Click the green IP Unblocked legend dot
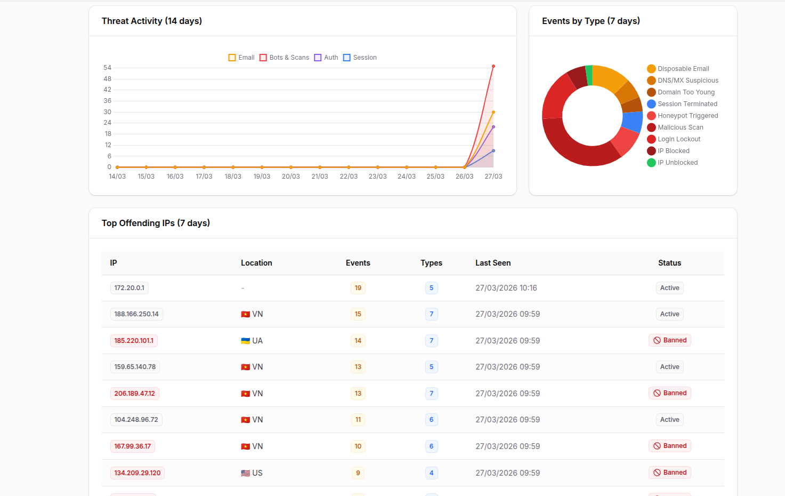This screenshot has width=785, height=496. point(652,162)
